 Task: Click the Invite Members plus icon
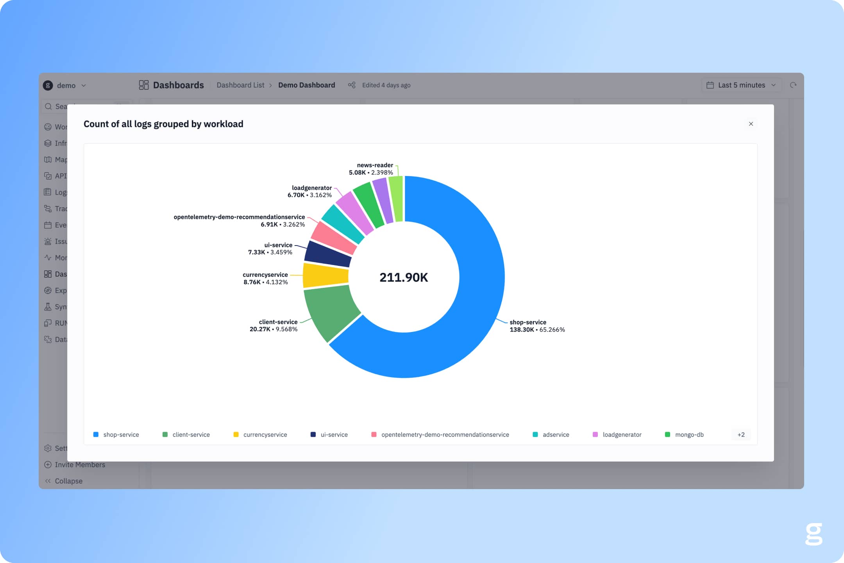point(48,464)
